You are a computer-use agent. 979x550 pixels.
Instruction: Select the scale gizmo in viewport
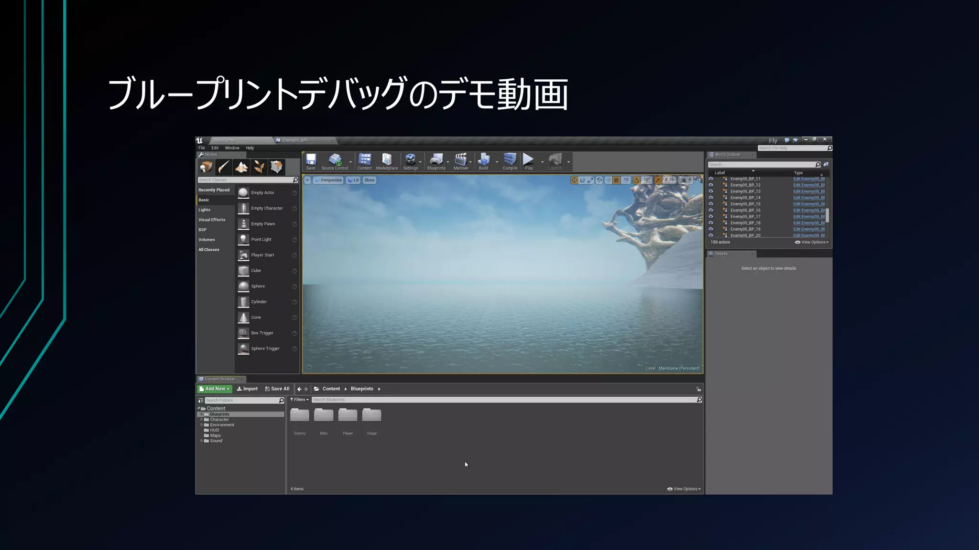[590, 180]
